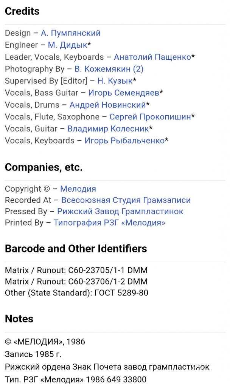
Task: Open Игорь Рыбальченко artist page
Action: point(124,141)
